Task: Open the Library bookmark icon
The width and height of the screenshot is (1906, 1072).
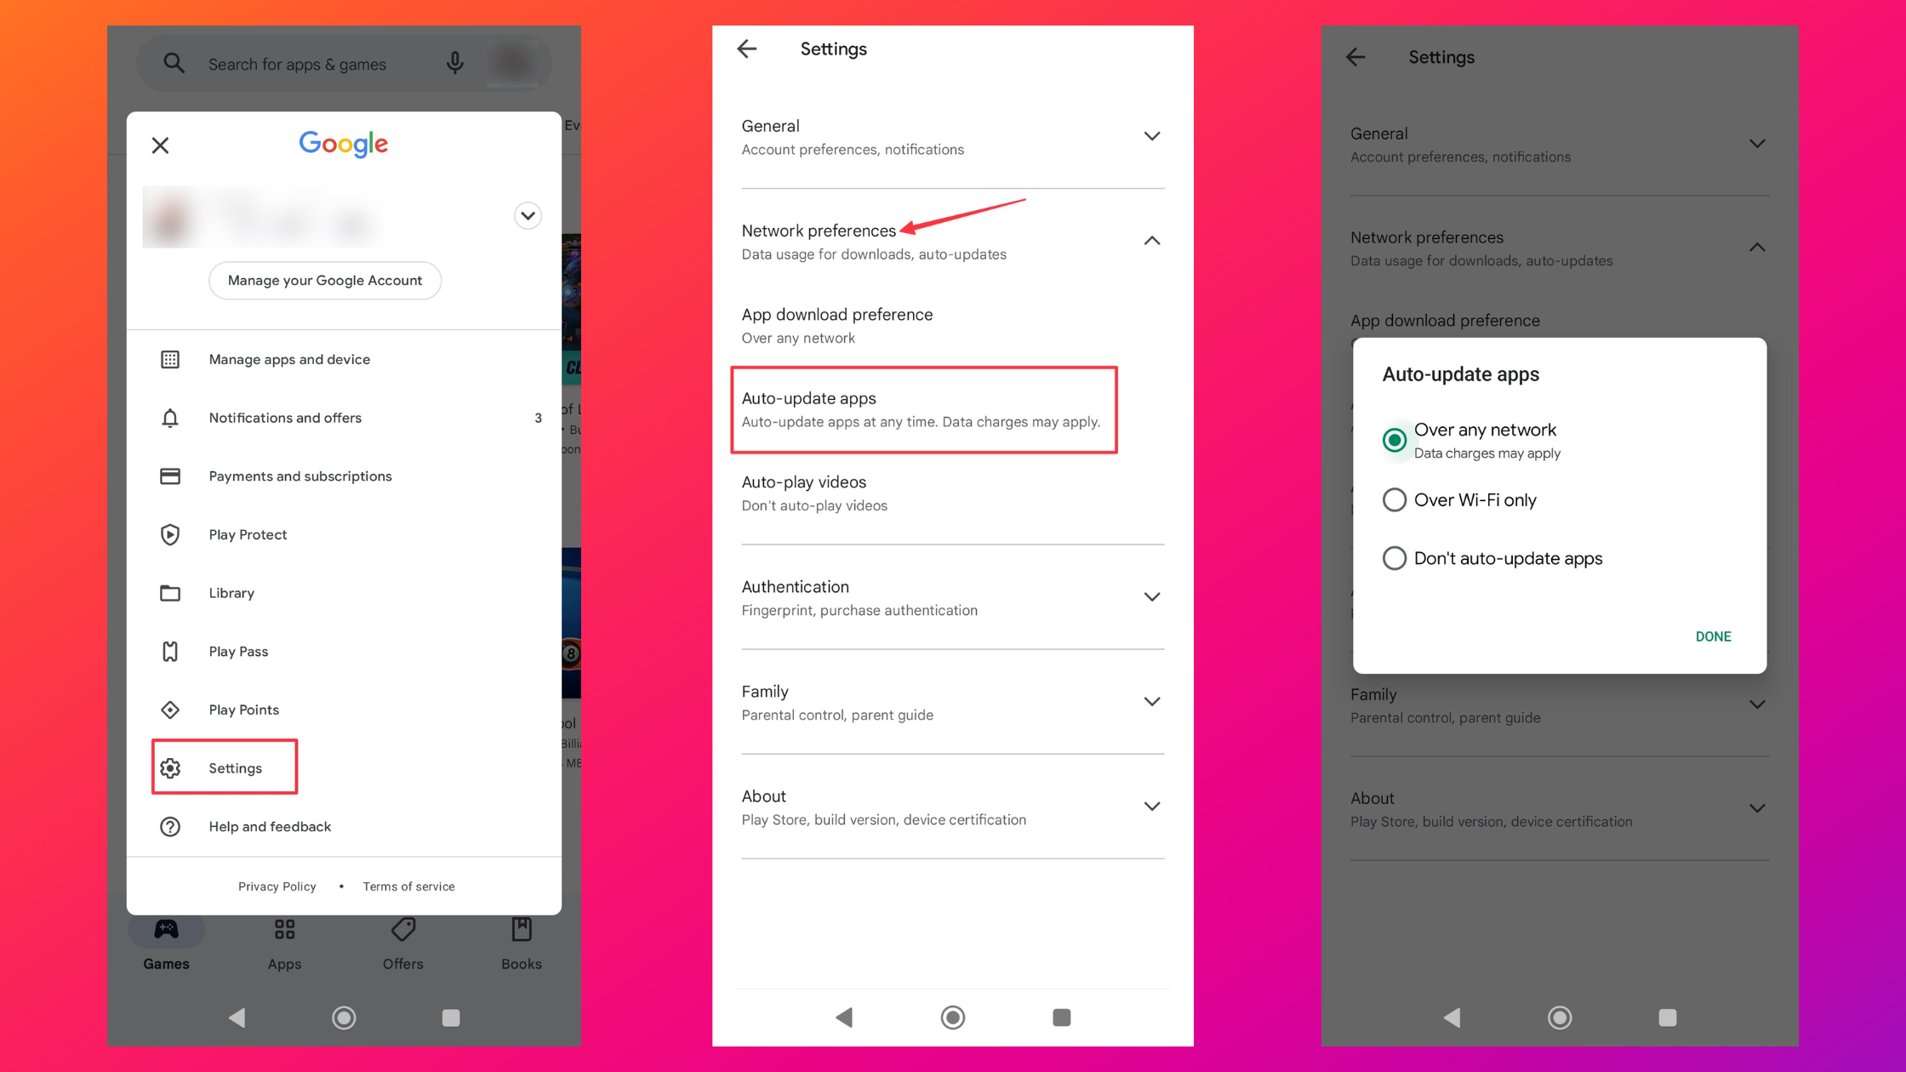Action: (172, 593)
